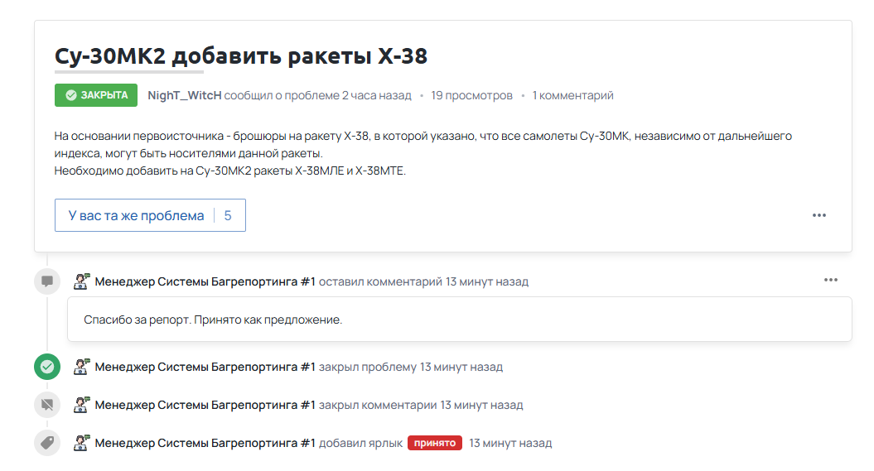Click the tag timeline icon
The image size is (874, 471).
click(47, 443)
